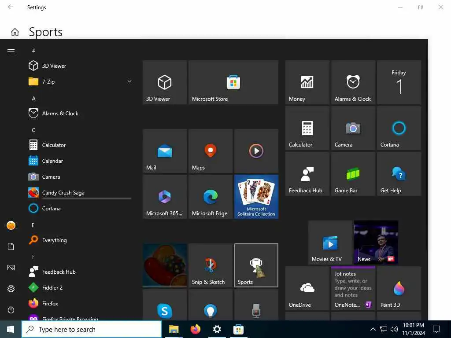This screenshot has height=338, width=451.
Task: Open Microsoft Store from the taskbar
Action: (x=238, y=329)
